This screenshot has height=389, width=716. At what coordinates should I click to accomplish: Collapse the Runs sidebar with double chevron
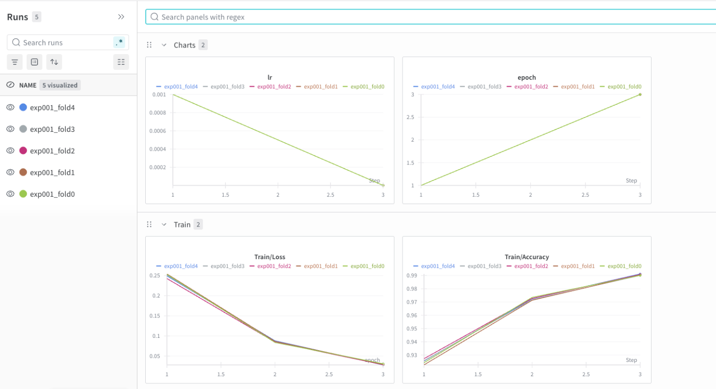point(121,17)
